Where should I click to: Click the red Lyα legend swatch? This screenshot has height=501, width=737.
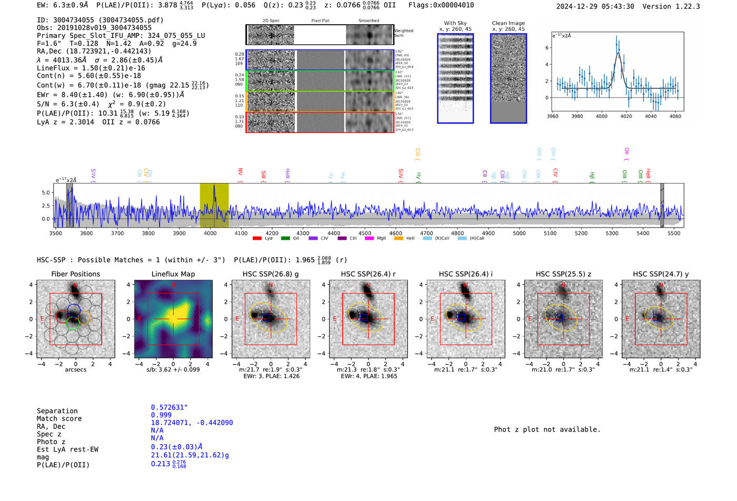(x=257, y=238)
